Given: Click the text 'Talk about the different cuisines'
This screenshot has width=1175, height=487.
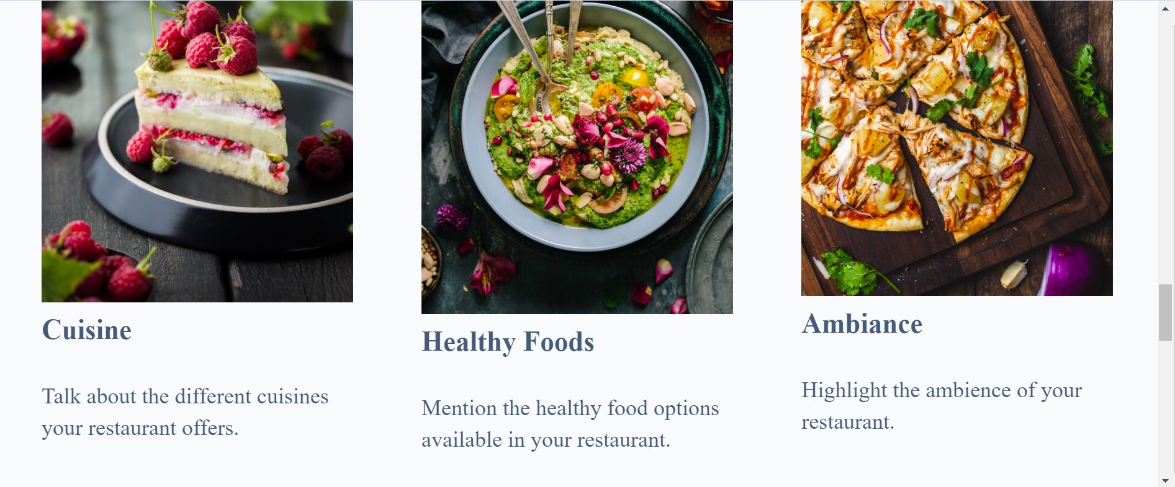Looking at the screenshot, I should (x=185, y=397).
